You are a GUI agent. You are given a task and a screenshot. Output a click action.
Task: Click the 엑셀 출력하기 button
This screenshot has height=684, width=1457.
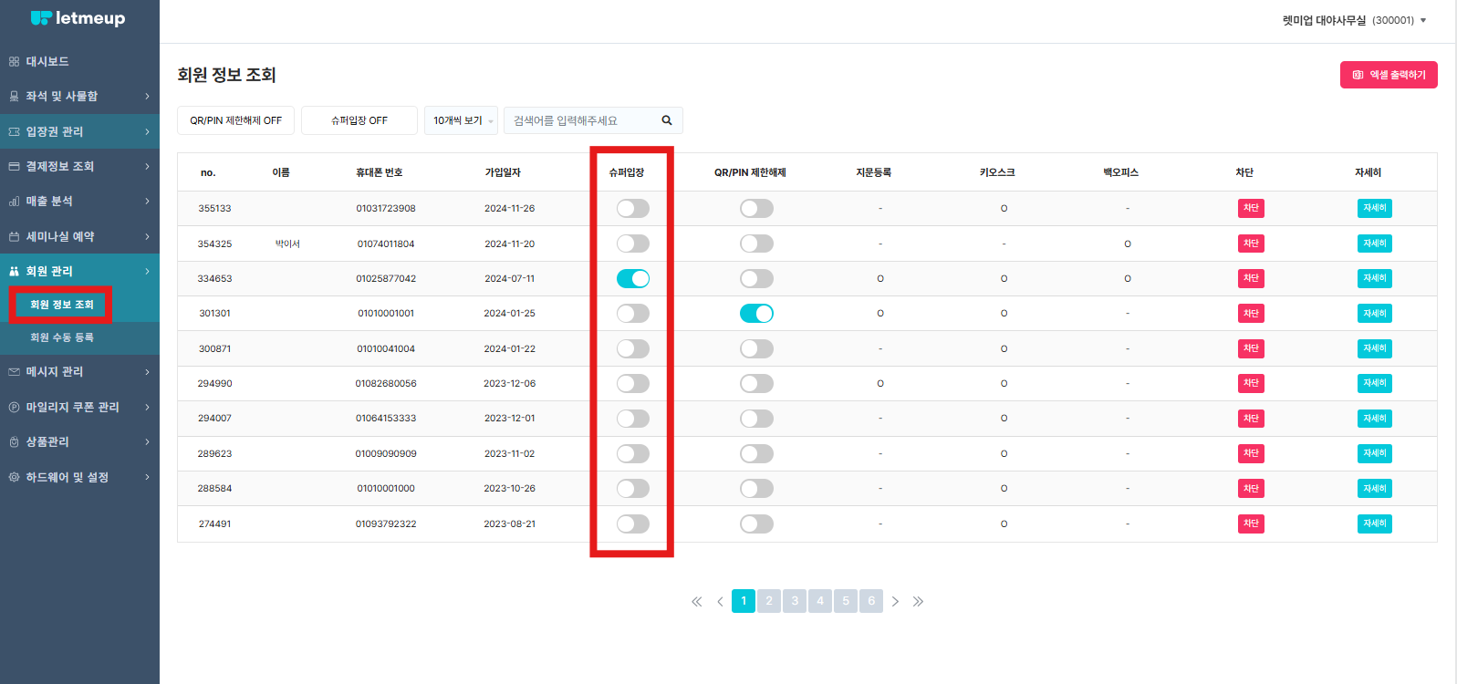click(x=1389, y=75)
